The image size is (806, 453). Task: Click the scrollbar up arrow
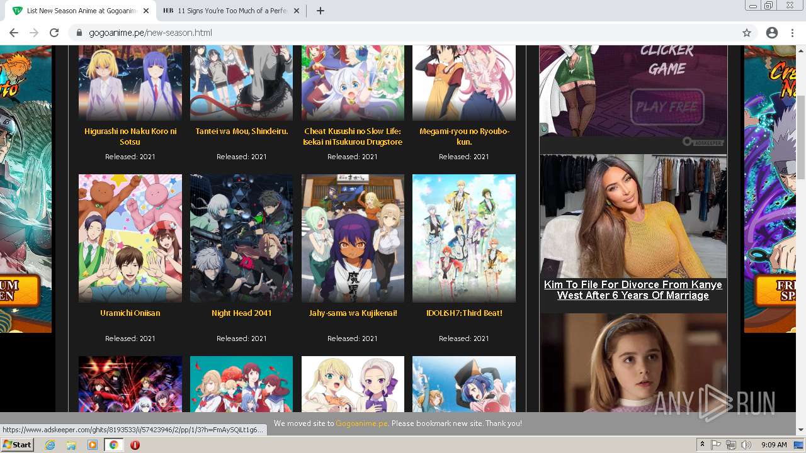801,50
